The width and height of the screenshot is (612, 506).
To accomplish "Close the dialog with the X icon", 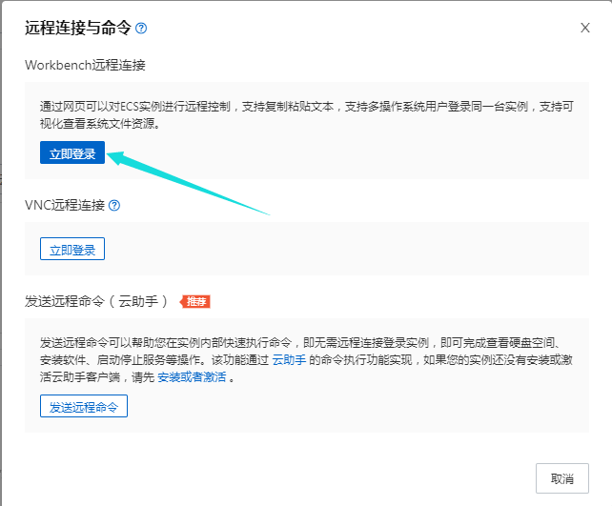I will click(584, 28).
